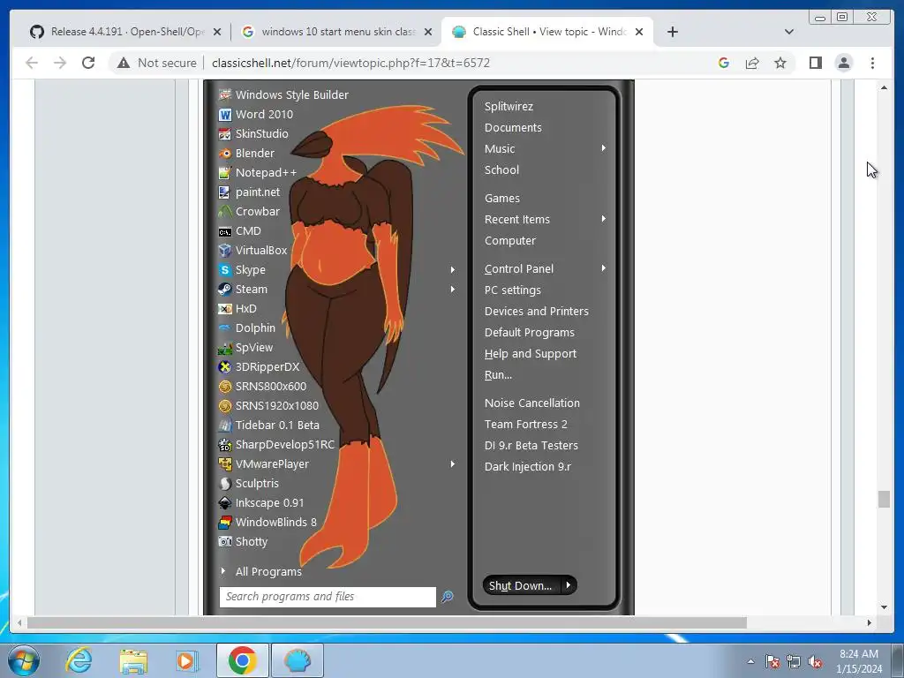Click the Search programs and files box
Screen dimensions: 904x678
point(328,597)
